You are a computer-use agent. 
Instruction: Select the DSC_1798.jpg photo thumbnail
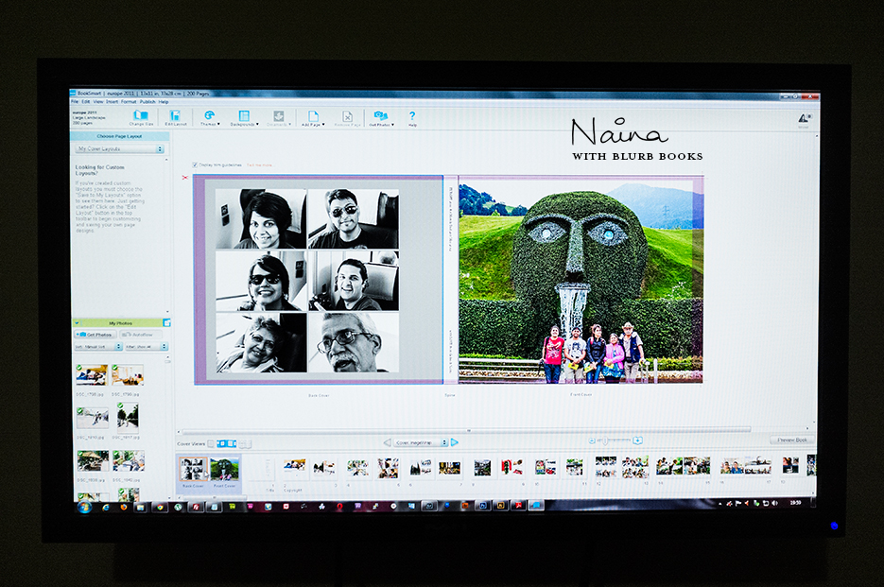[92, 375]
